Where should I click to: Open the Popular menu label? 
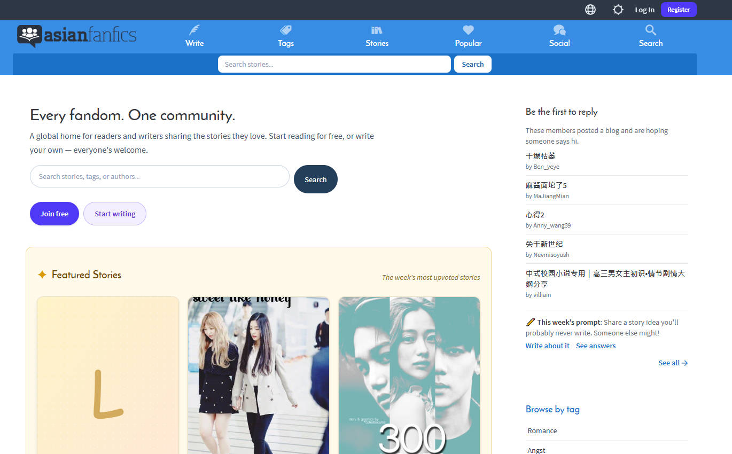[468, 43]
